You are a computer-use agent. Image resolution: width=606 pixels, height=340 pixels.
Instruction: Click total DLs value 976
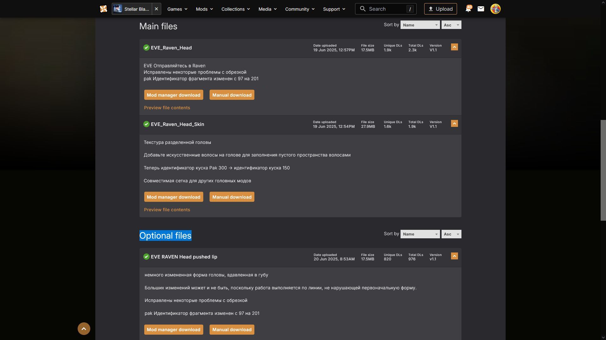click(x=412, y=259)
